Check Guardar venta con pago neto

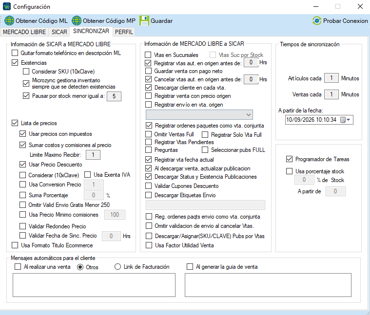tap(148, 71)
